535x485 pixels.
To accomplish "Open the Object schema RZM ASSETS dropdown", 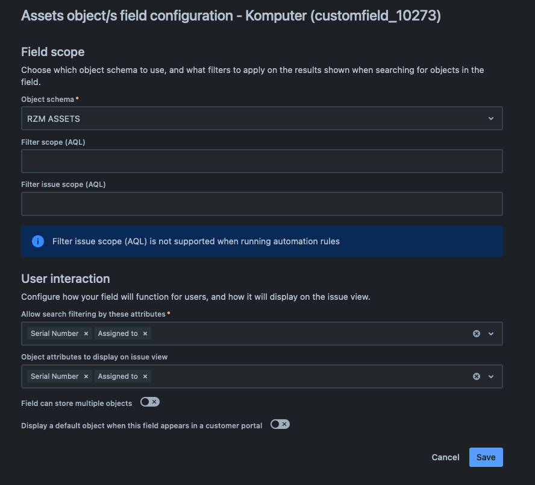I will (x=261, y=118).
